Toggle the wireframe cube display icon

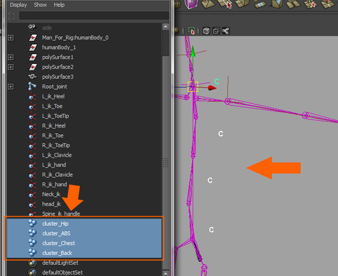pos(206,31)
